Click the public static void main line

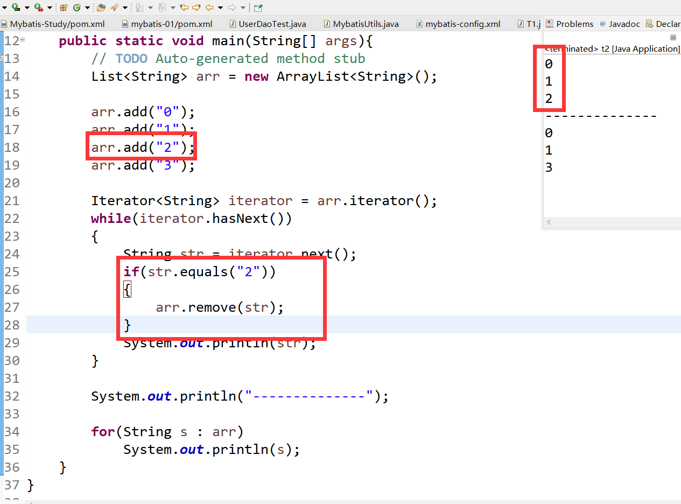pos(216,41)
